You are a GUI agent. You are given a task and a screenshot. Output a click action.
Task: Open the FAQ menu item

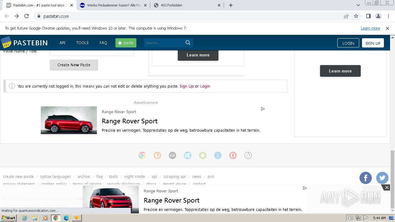tap(103, 43)
